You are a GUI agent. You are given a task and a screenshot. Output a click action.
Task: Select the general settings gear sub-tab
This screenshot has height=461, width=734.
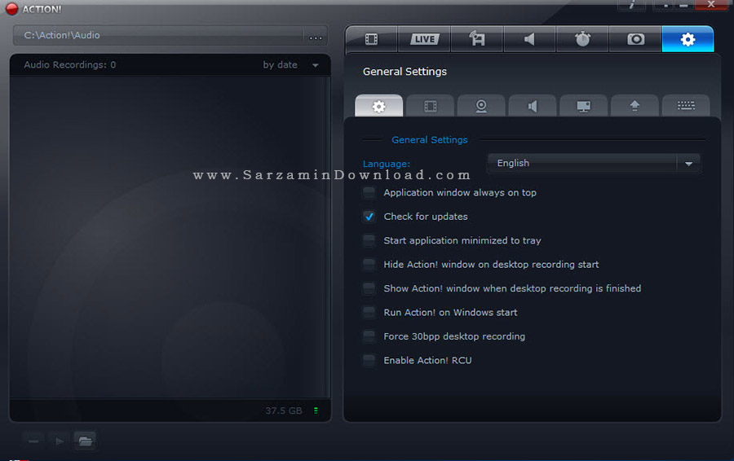tap(378, 106)
